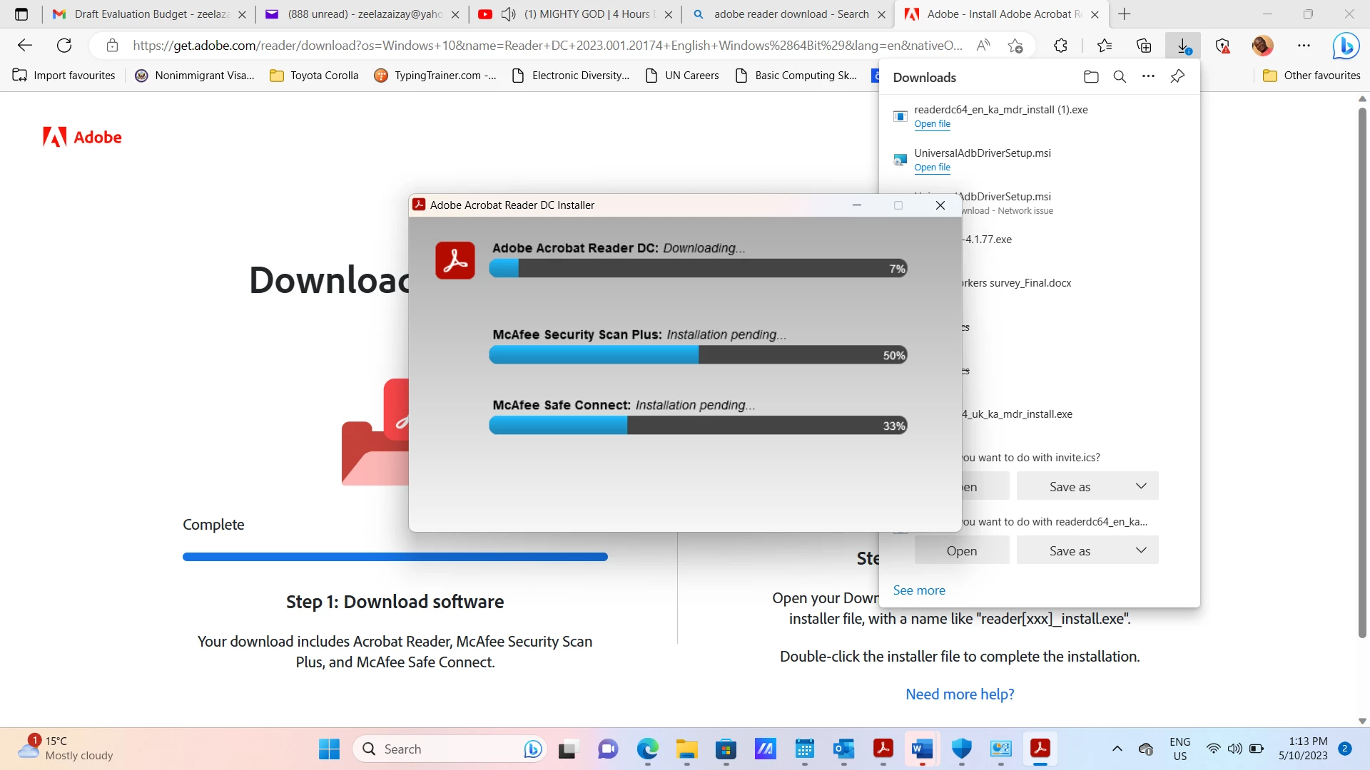Click browser Extensions puzzle icon
This screenshot has width=1370, height=770.
click(1060, 46)
